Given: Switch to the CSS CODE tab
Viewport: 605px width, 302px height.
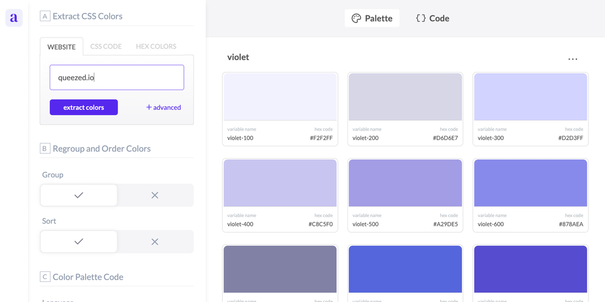Looking at the screenshot, I should click(106, 47).
